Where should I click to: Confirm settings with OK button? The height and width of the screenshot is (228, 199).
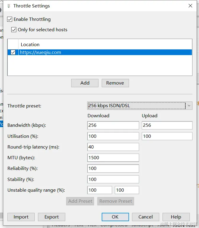pyautogui.click(x=115, y=217)
